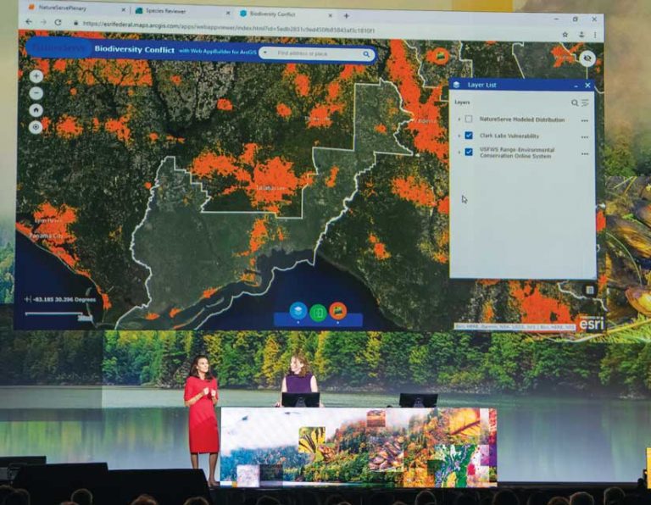The height and width of the screenshot is (505, 651).
Task: Open options menu for NatureServe Modeled Distribution
Action: point(585,121)
